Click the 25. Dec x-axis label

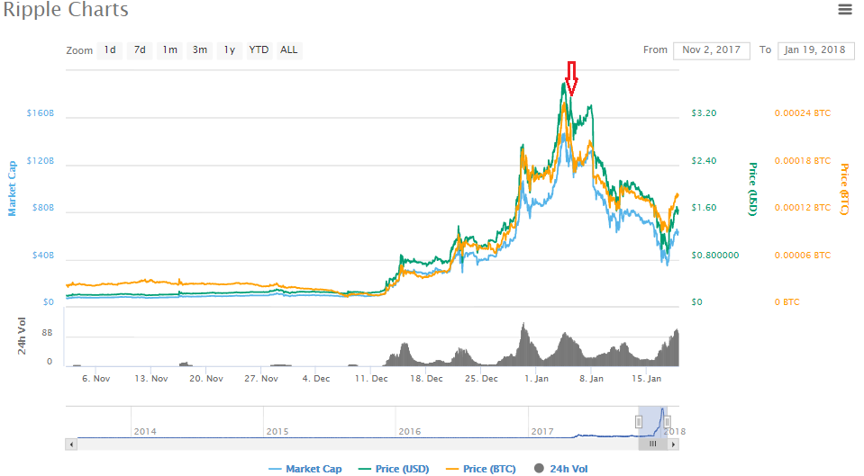point(481,379)
